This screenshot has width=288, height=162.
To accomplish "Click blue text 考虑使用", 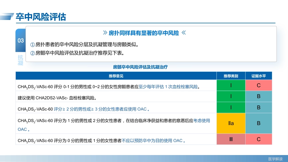I will (202, 121).
